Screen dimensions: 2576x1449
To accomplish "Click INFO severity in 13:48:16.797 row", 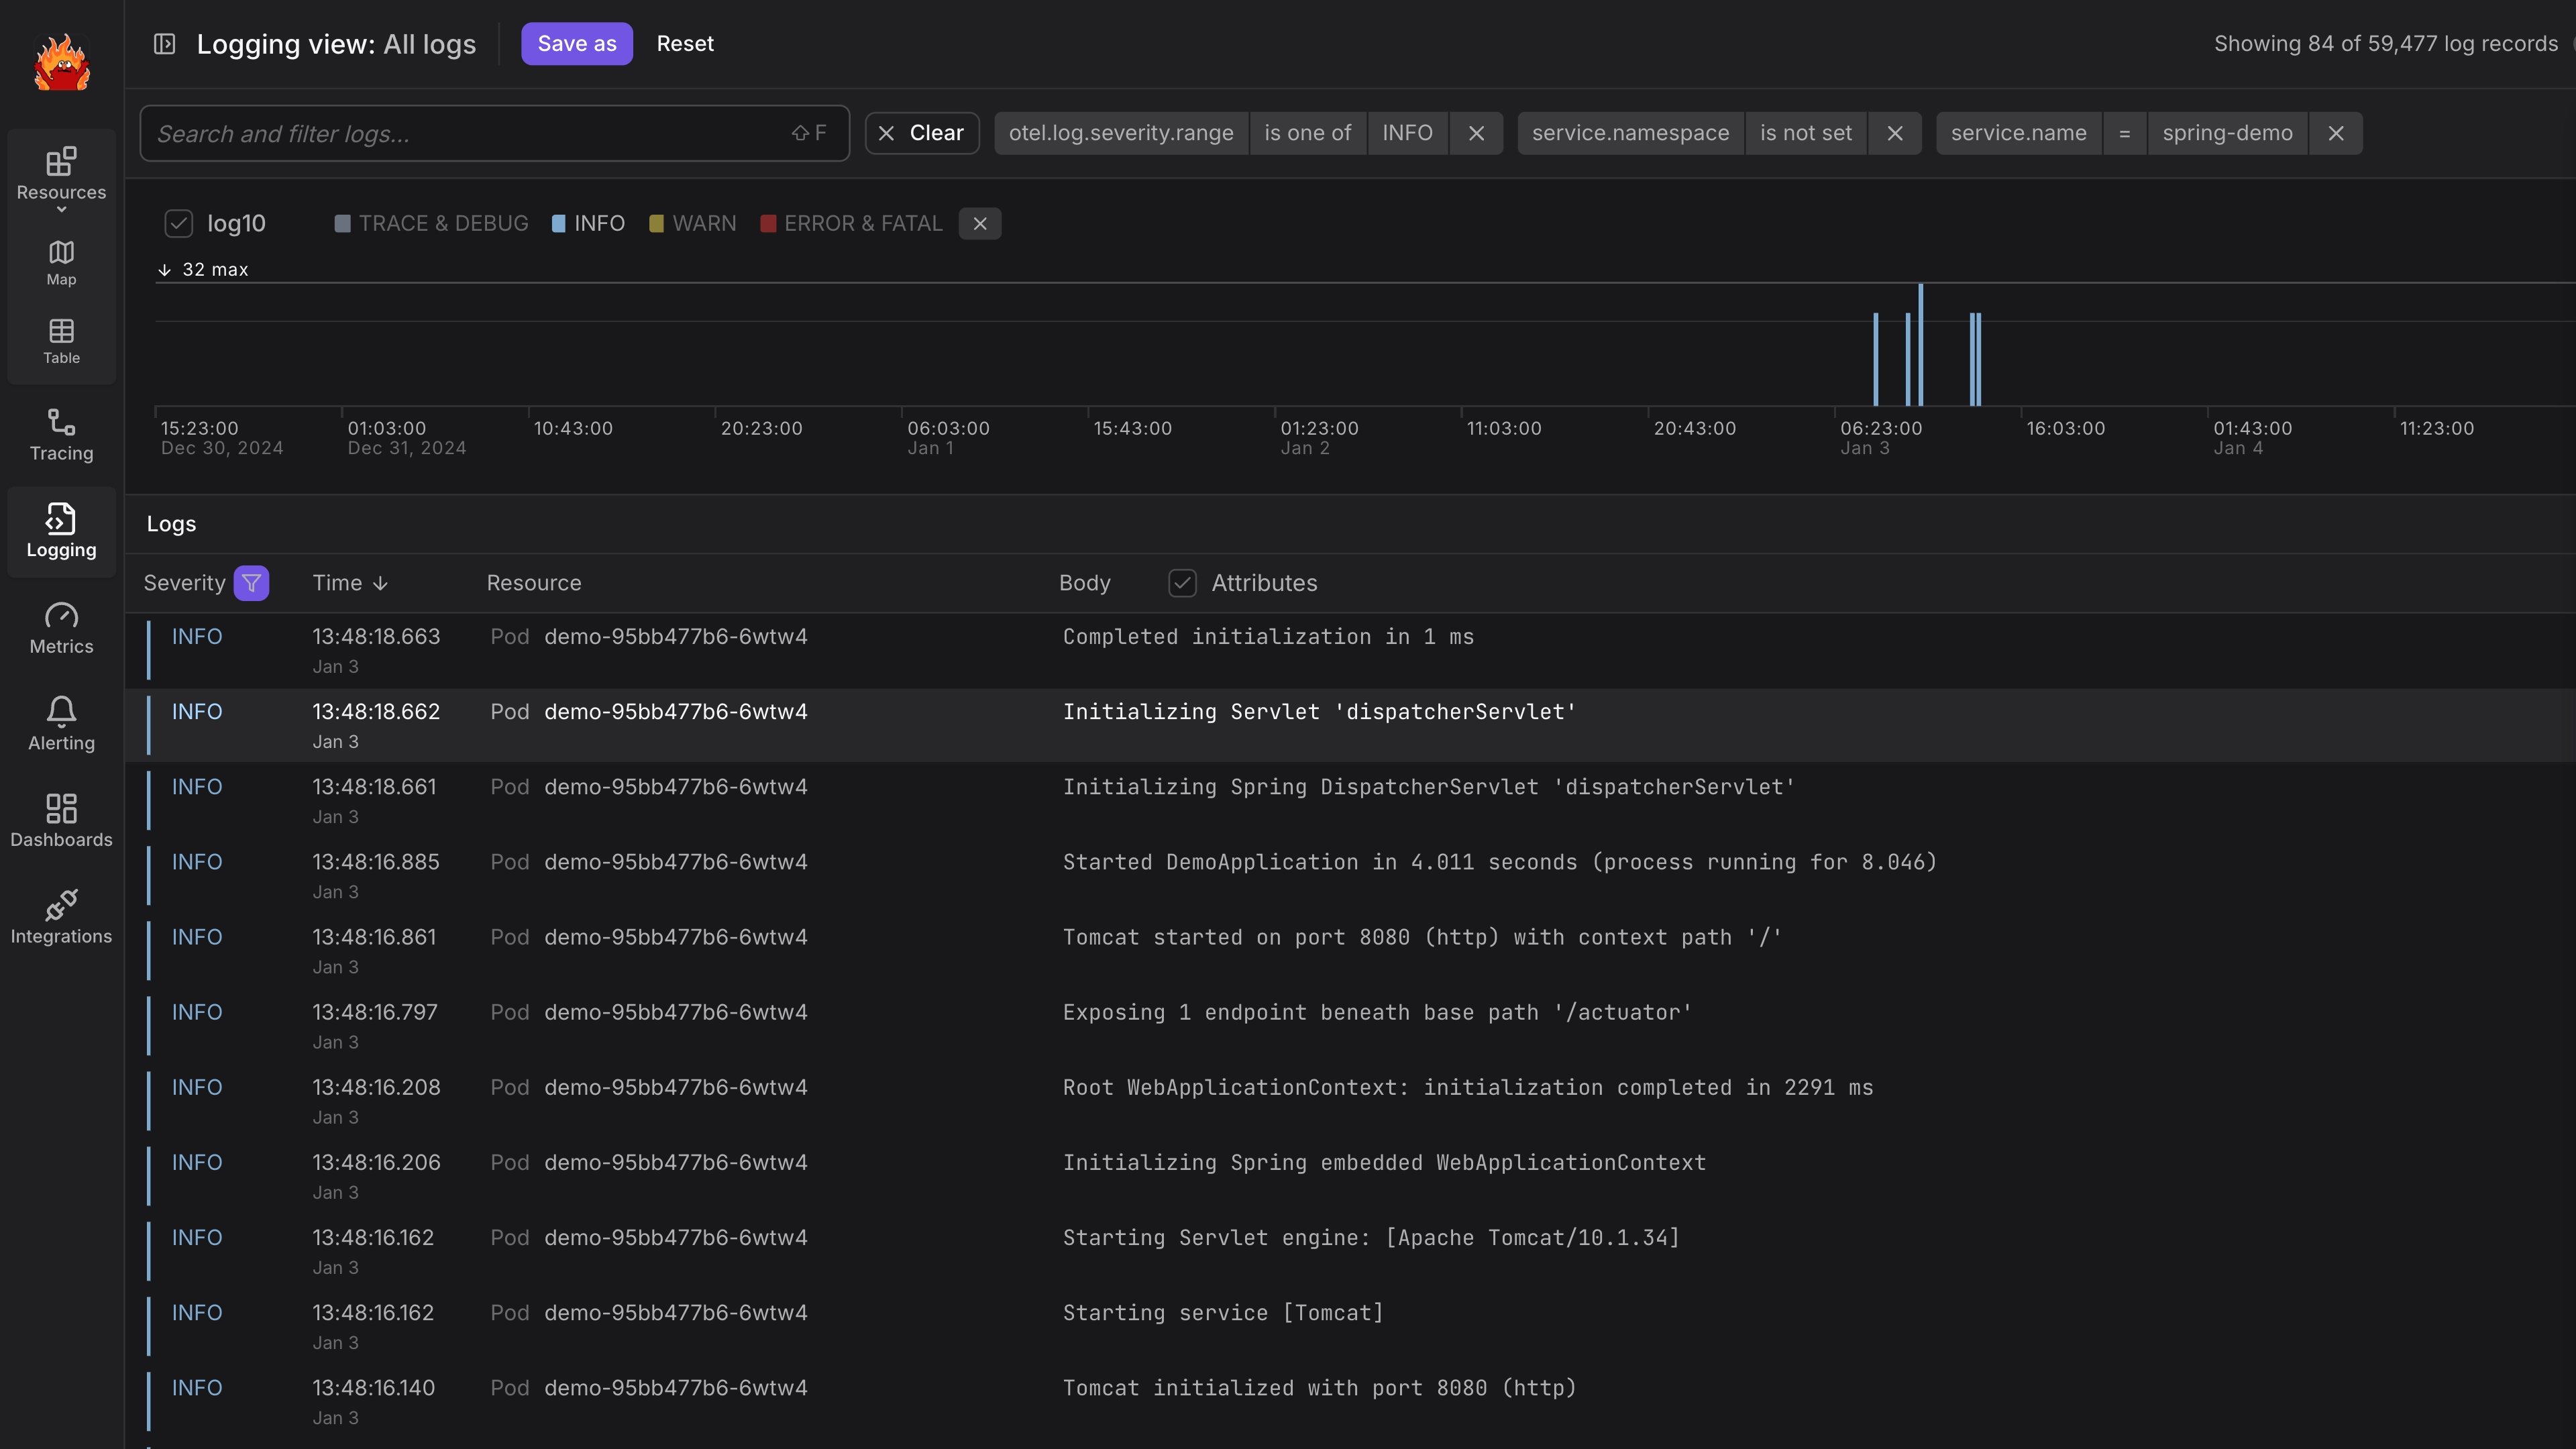I will [197, 1012].
